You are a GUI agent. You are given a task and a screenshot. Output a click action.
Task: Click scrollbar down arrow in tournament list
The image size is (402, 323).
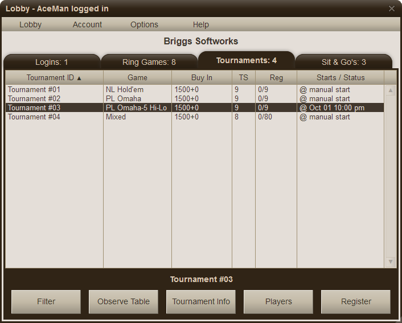[x=391, y=262]
